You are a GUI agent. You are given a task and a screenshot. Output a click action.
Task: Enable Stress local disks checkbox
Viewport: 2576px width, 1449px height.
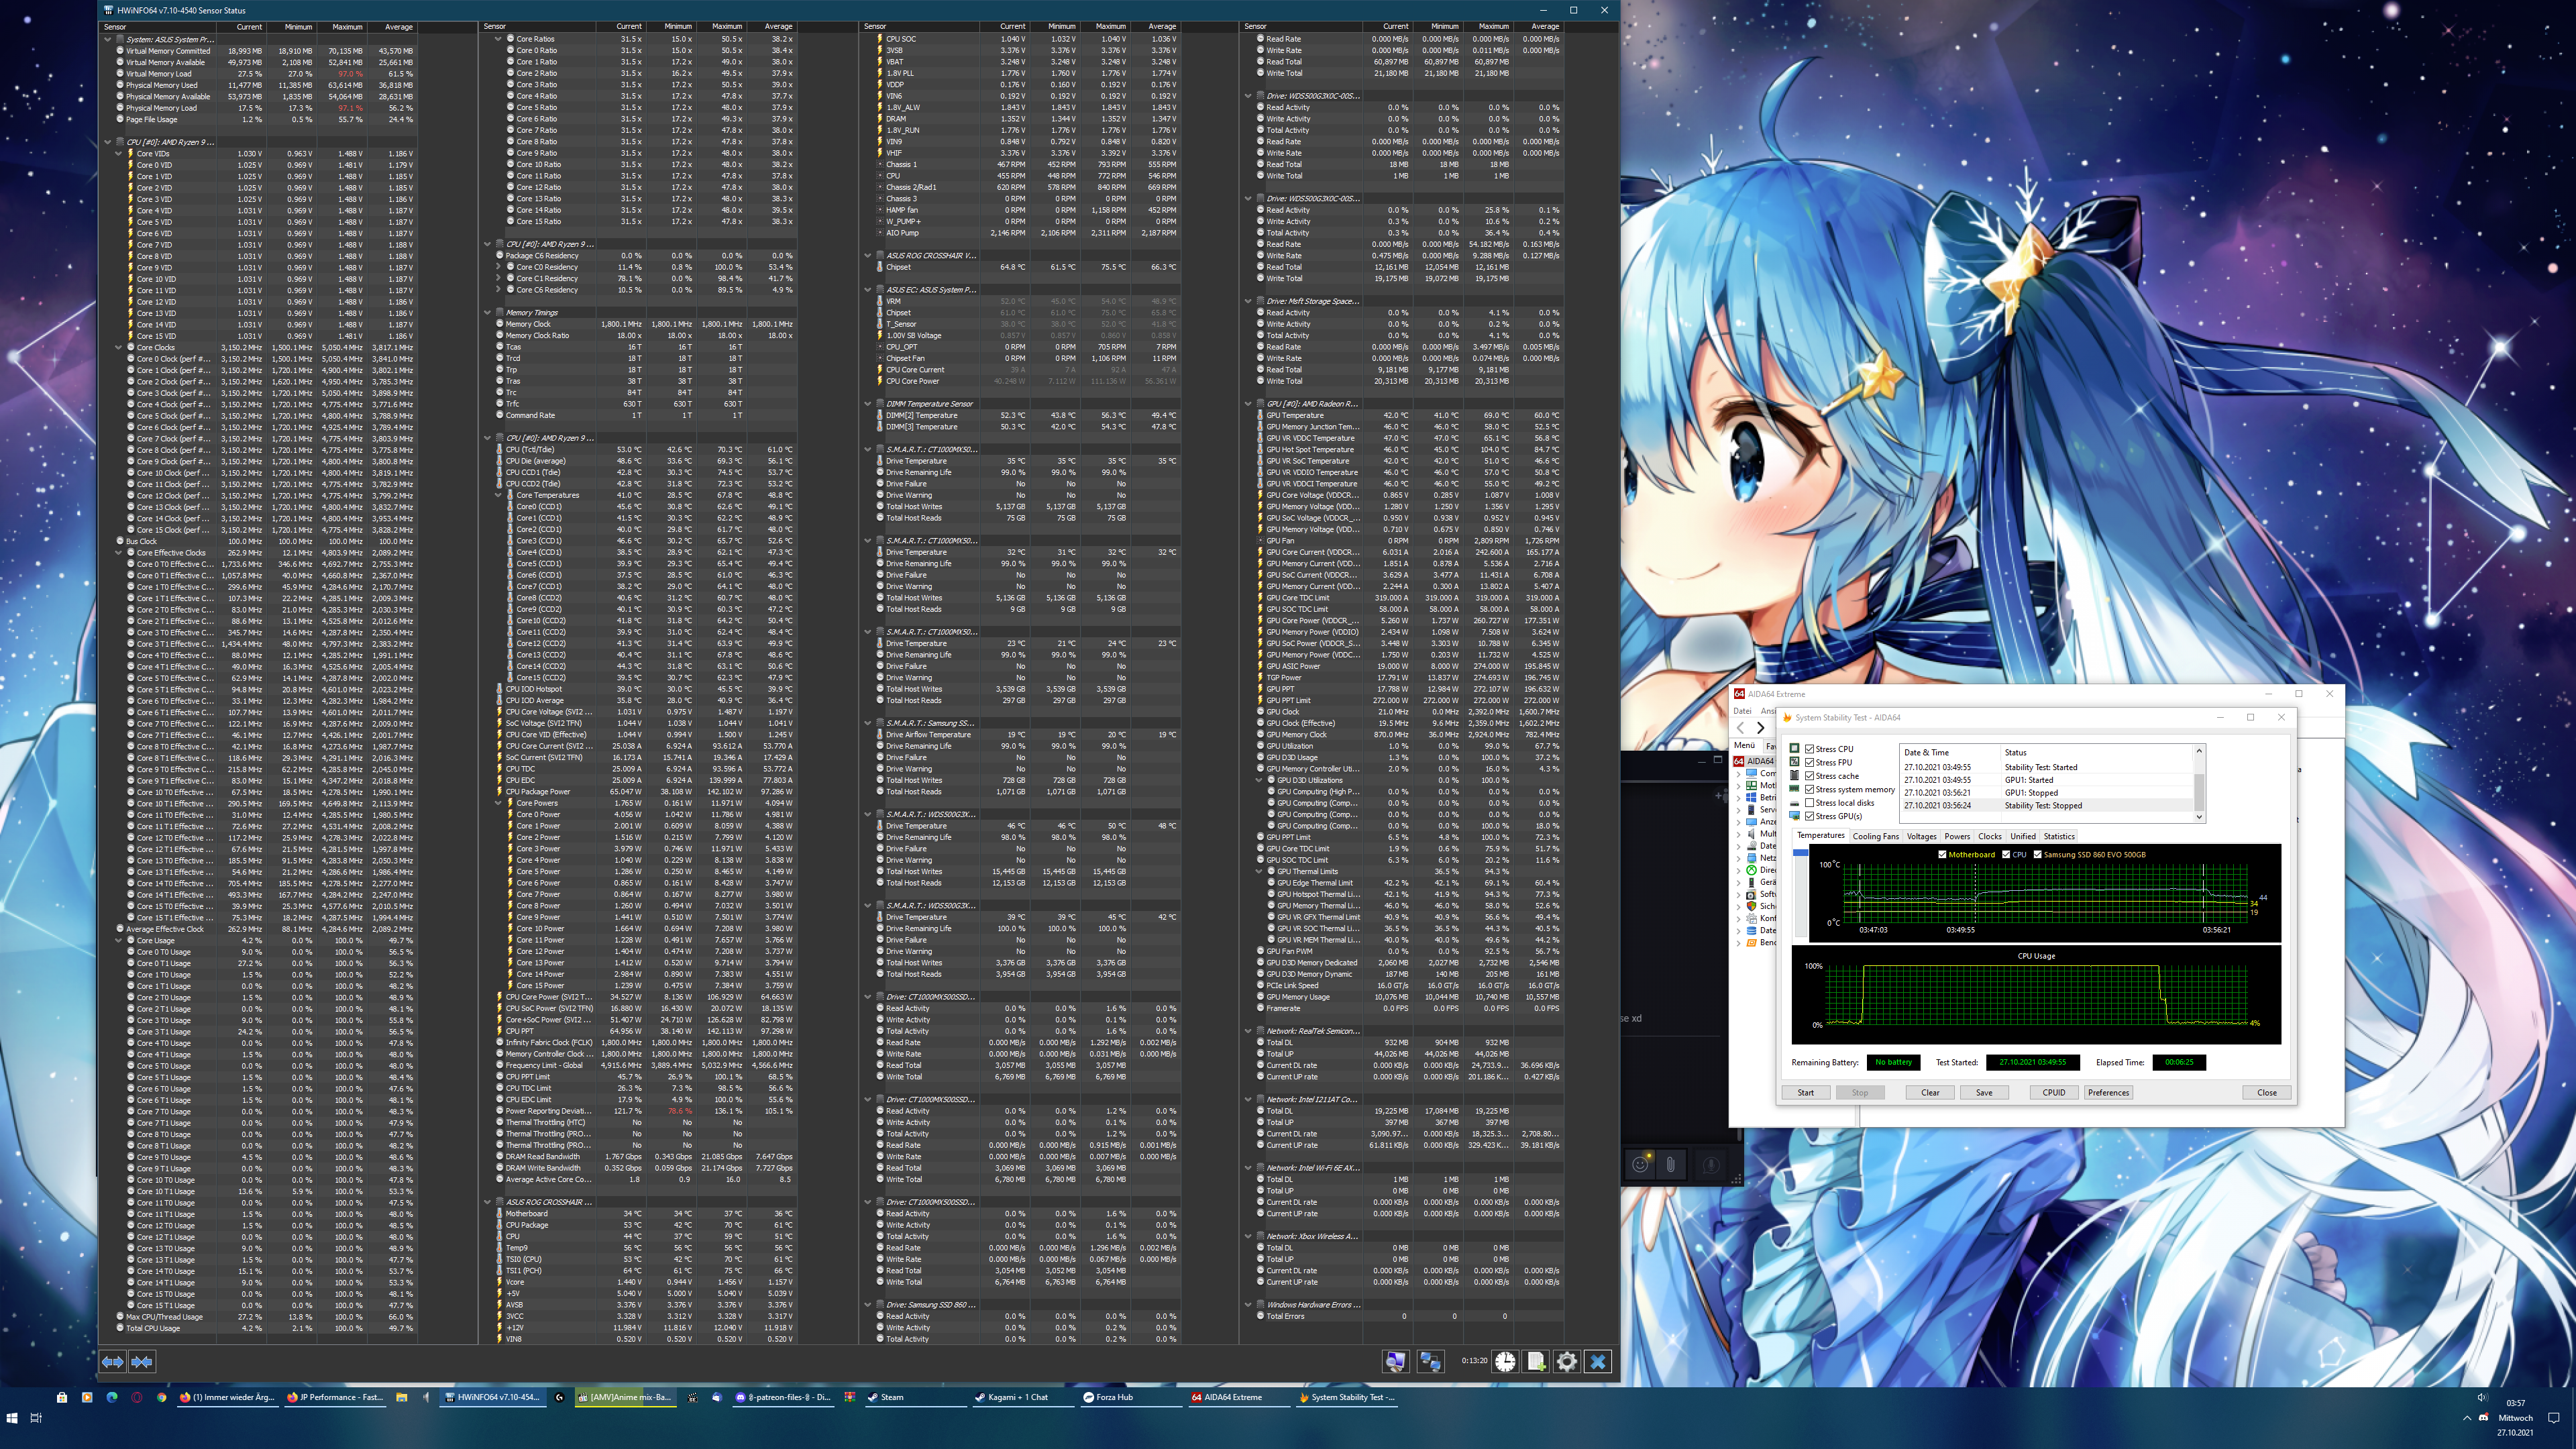[x=1810, y=803]
